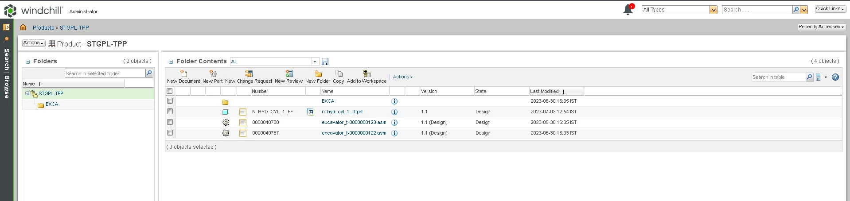The image size is (850, 201).
Task: Focus the Search in table field
Action: pyautogui.click(x=779, y=77)
